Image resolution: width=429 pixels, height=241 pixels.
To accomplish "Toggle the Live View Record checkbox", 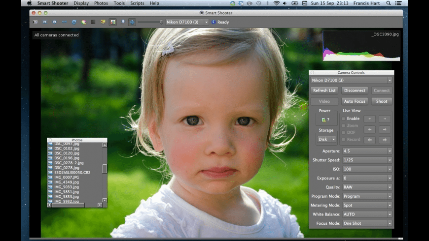I will (x=344, y=139).
